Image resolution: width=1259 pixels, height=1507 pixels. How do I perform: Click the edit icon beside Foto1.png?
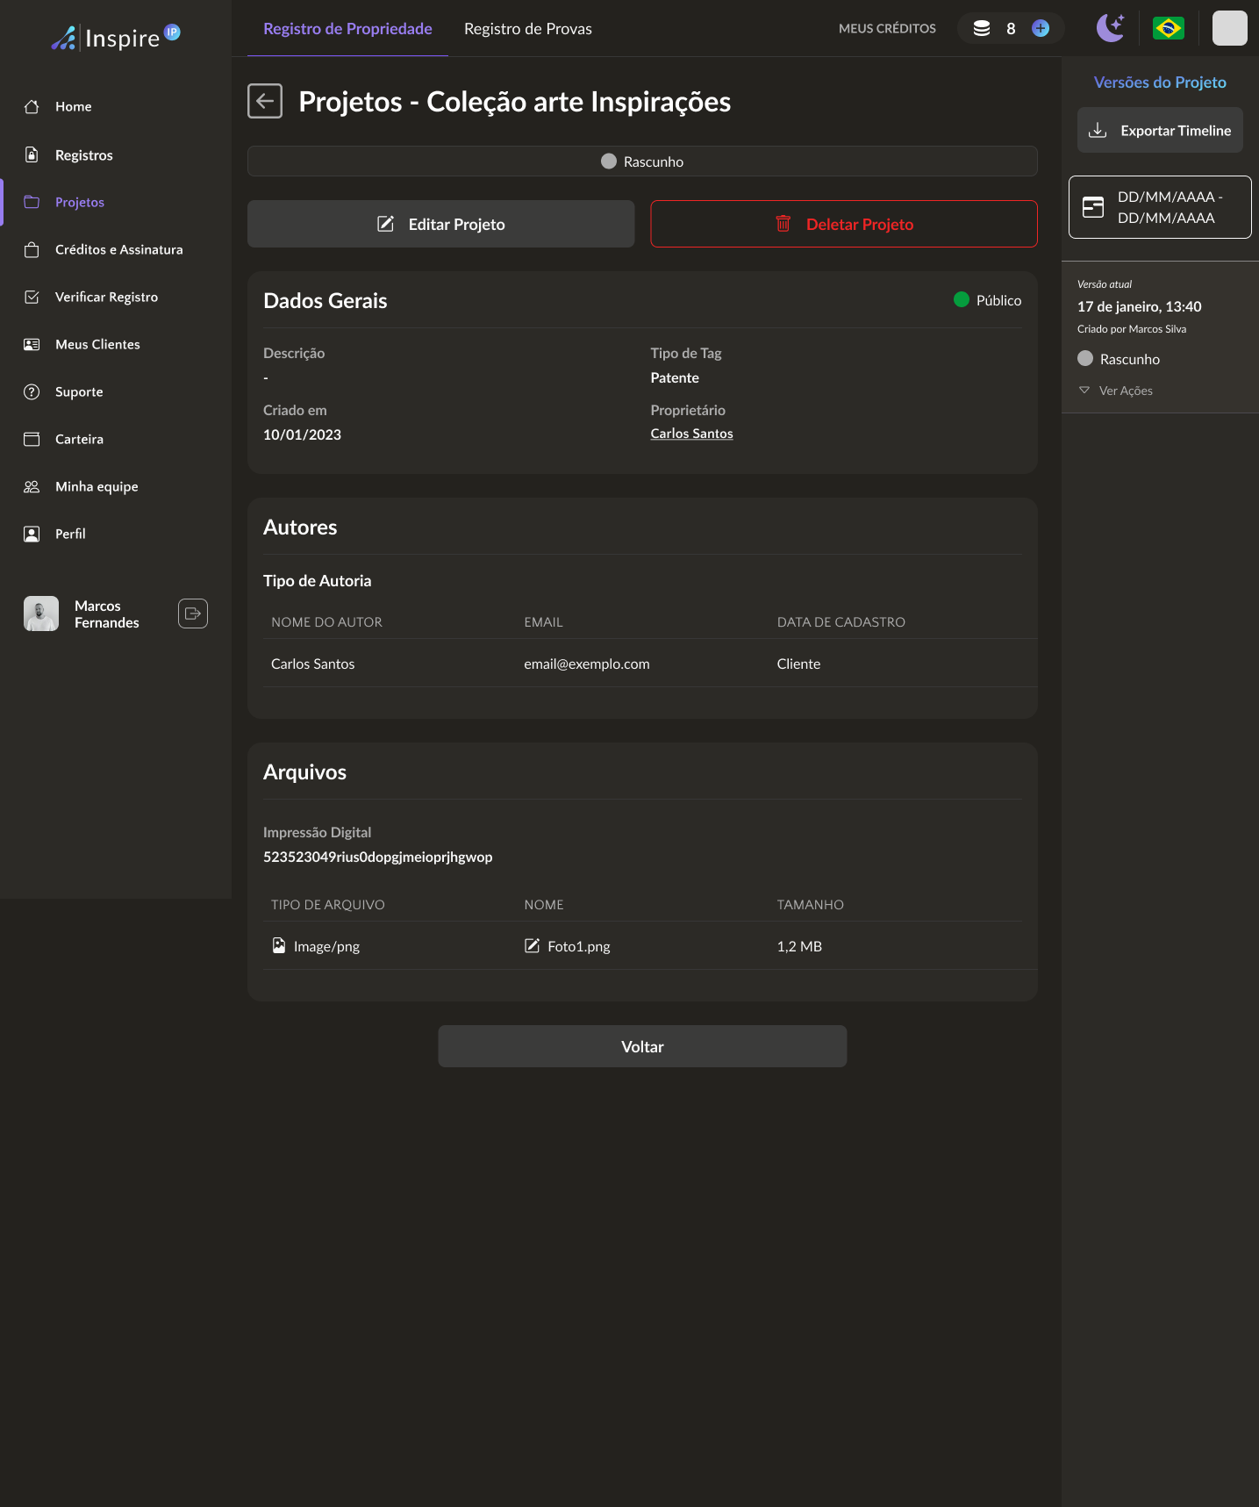click(x=532, y=945)
